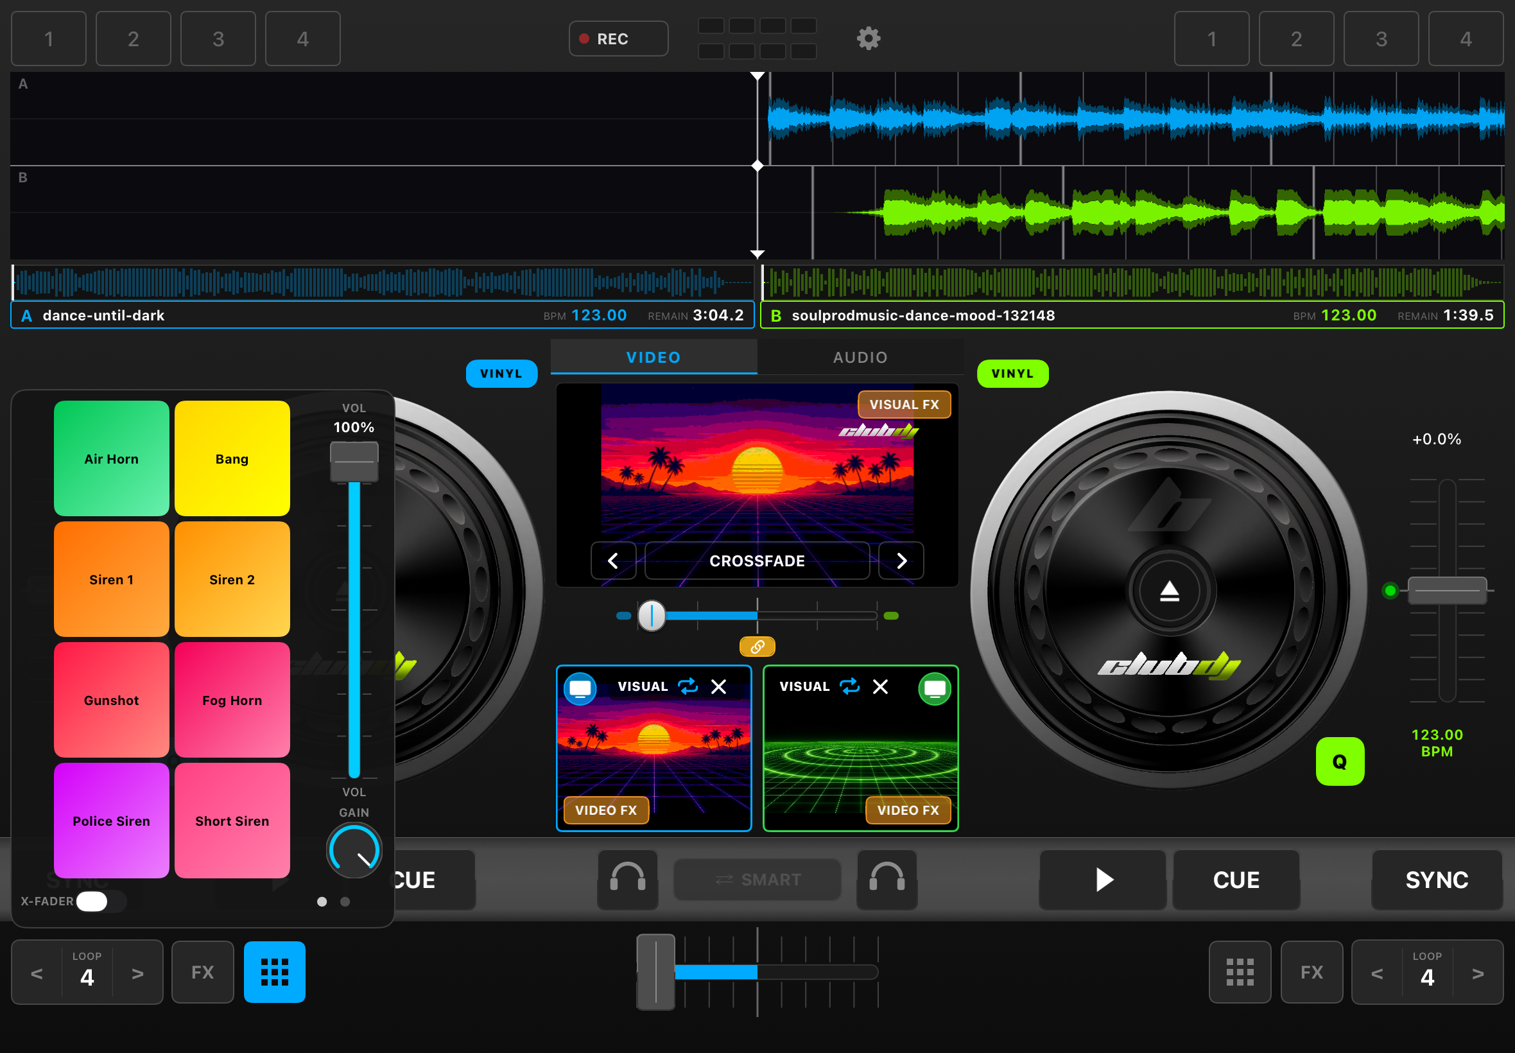Toggle right headphone cue for deck B
1515x1053 pixels.
pos(887,880)
